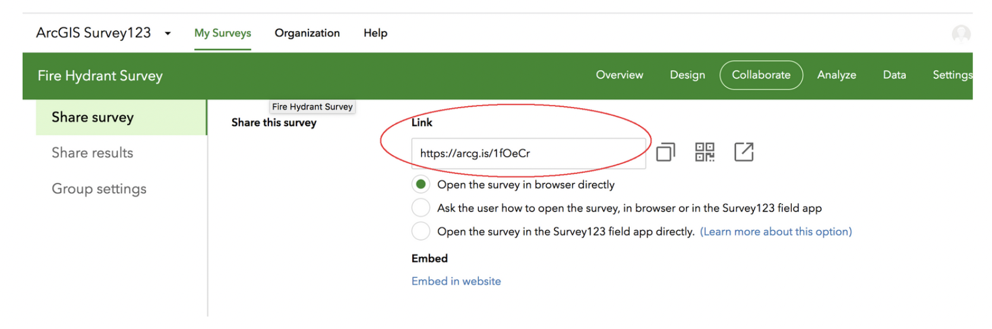The height and width of the screenshot is (329, 992).
Task: Open the Data tab
Action: point(894,75)
